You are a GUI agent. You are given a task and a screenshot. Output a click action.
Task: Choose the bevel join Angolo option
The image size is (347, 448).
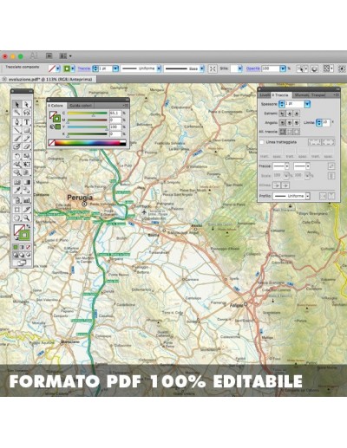click(297, 123)
